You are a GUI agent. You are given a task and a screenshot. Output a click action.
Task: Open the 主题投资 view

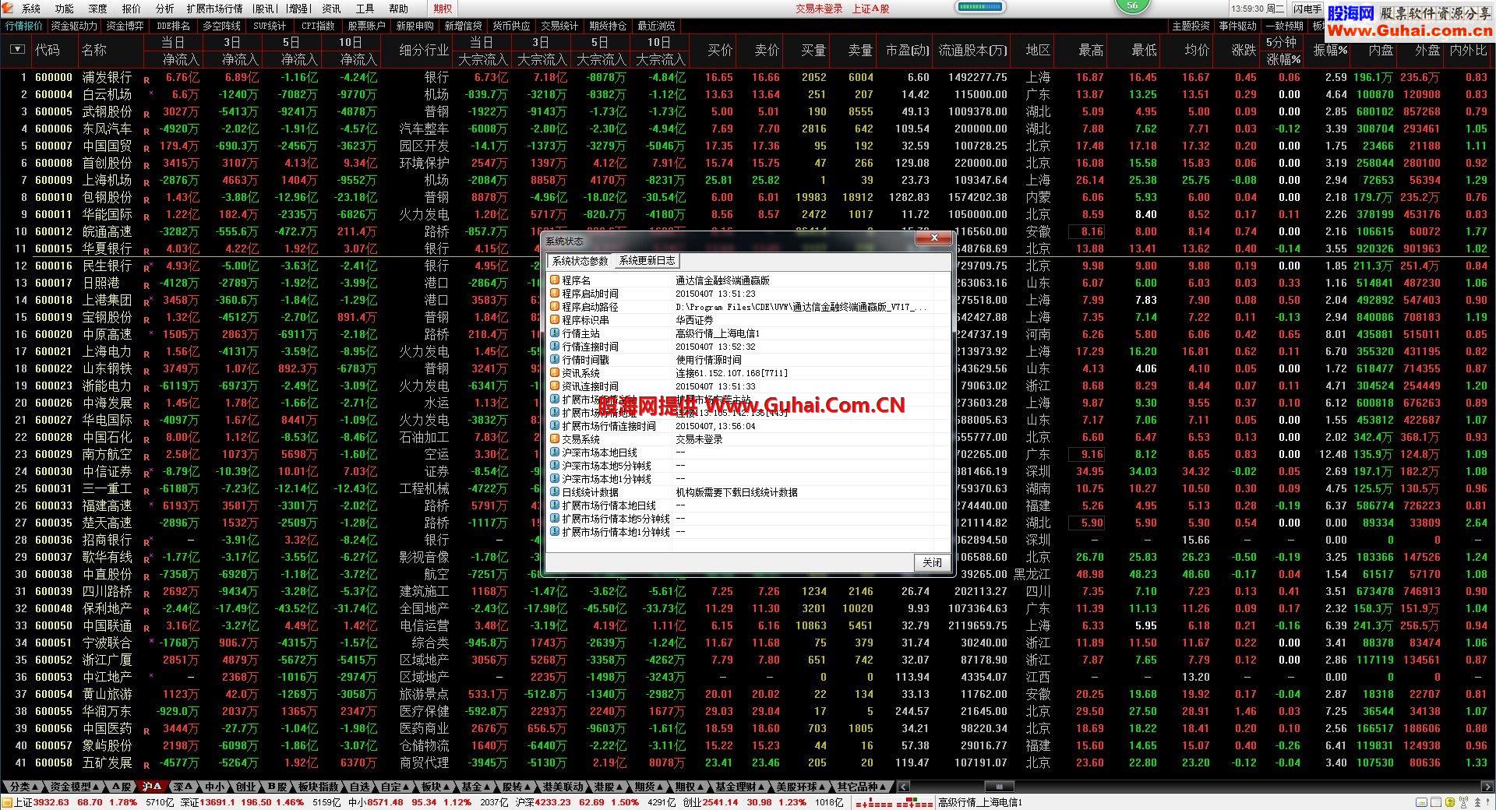point(1191,26)
